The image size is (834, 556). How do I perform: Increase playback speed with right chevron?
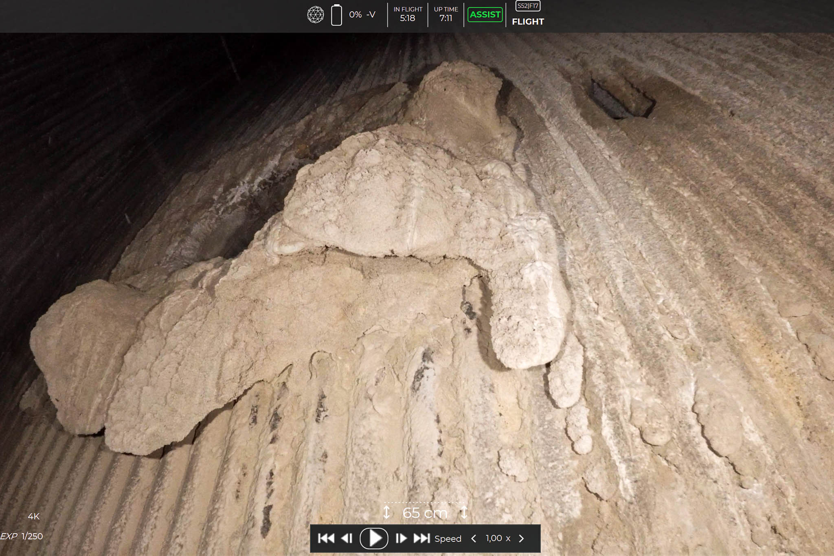[522, 538]
